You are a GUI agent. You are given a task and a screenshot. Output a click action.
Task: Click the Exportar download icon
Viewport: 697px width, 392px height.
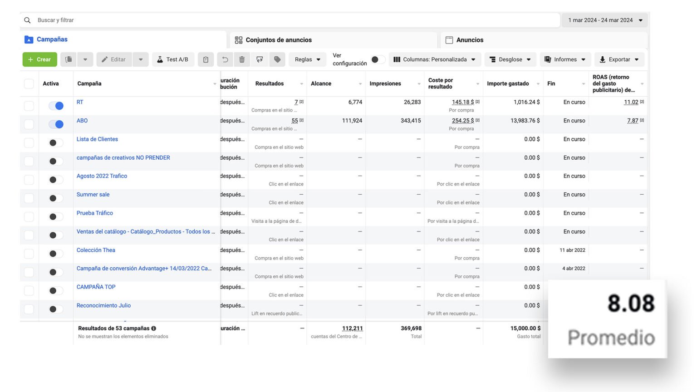point(603,59)
